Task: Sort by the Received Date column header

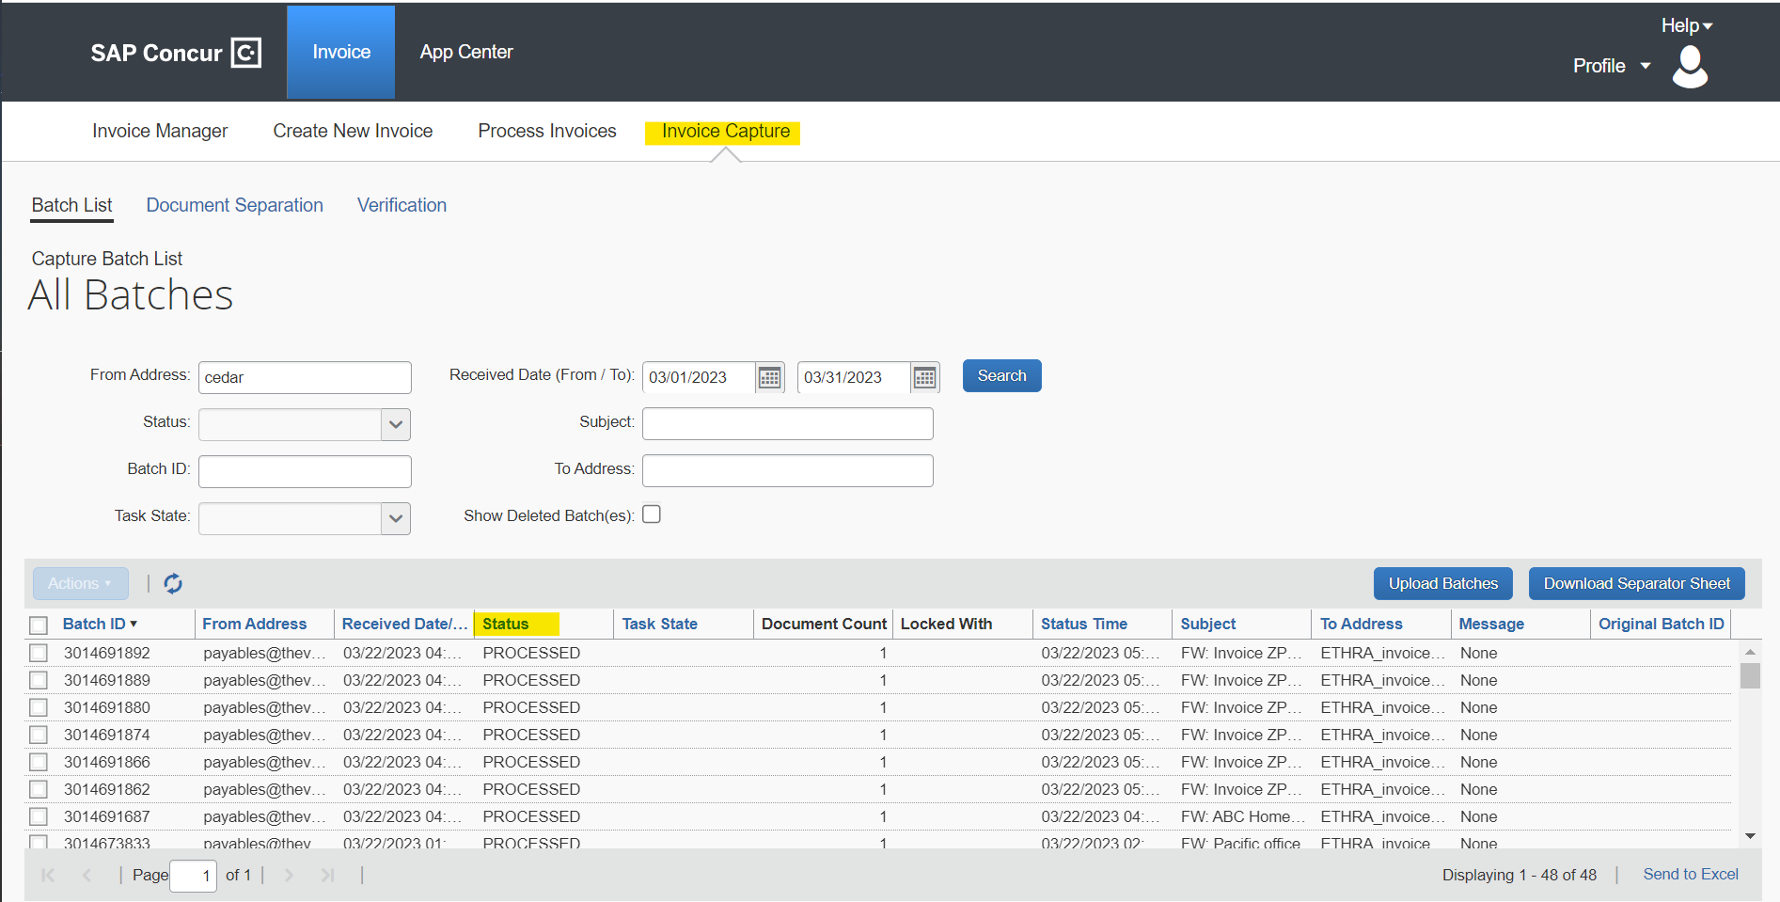Action: point(404,625)
